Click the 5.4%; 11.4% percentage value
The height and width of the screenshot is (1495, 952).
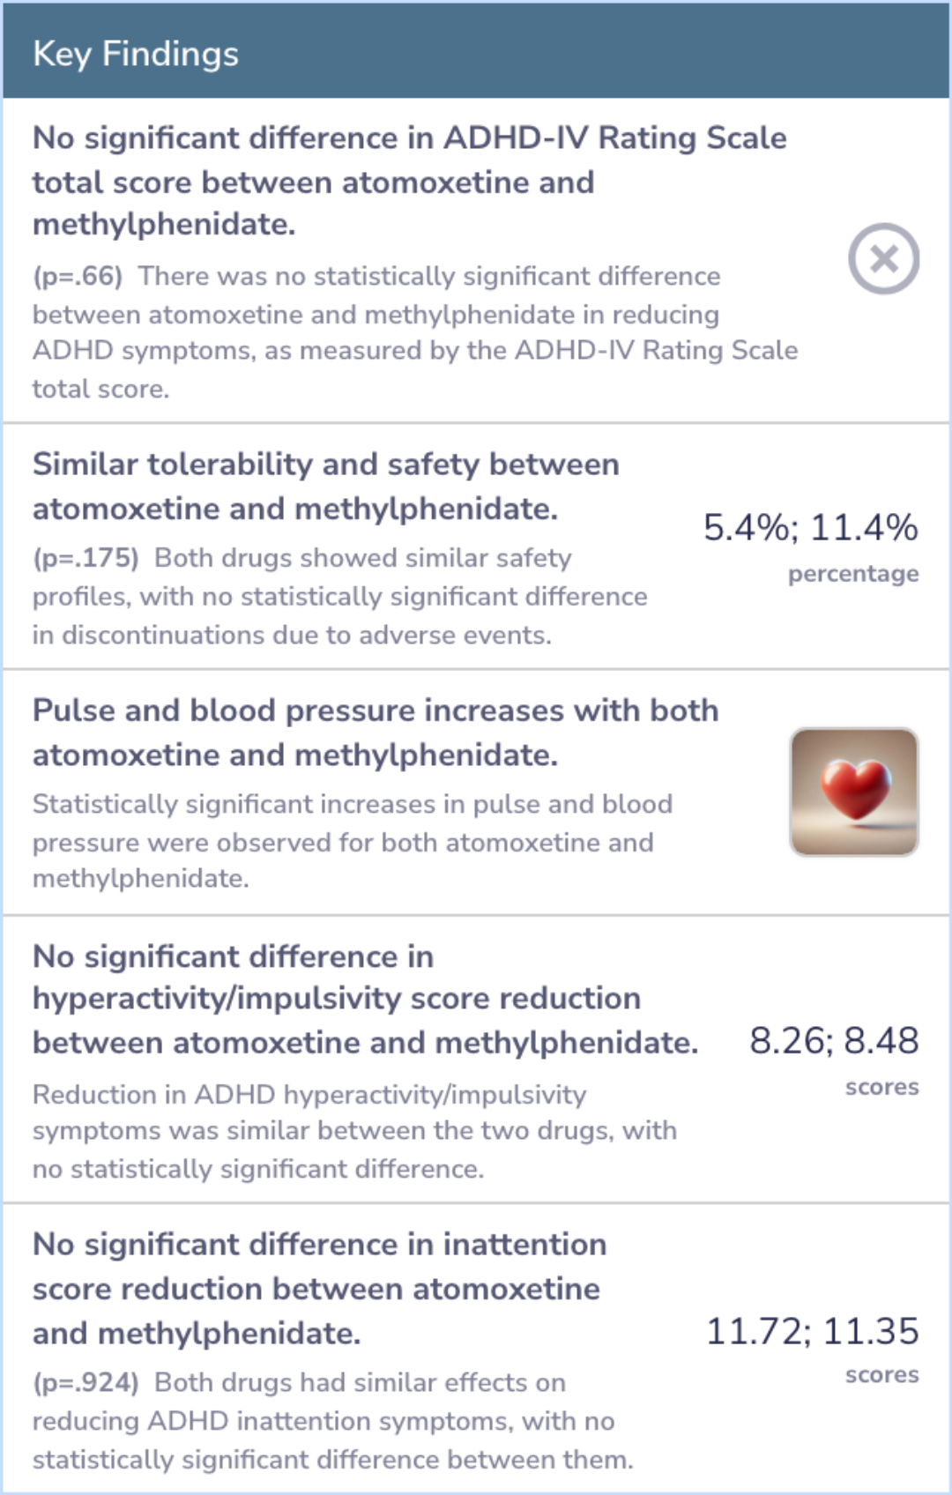click(x=810, y=527)
